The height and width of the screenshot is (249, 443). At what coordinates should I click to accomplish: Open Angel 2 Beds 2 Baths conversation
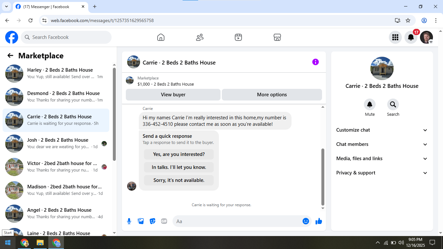pos(56,214)
